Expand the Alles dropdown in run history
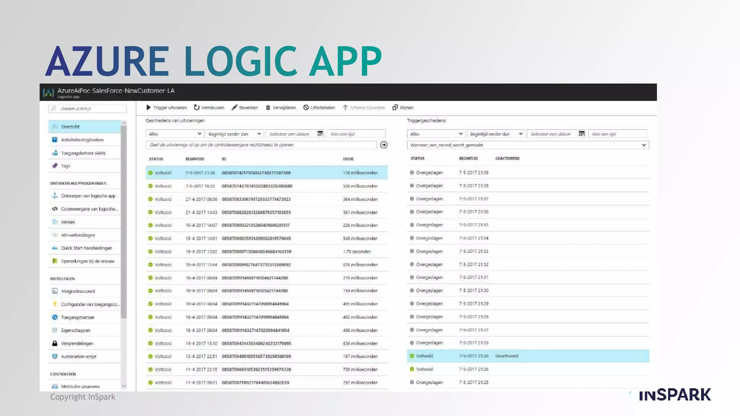740x416 pixels. click(175, 134)
